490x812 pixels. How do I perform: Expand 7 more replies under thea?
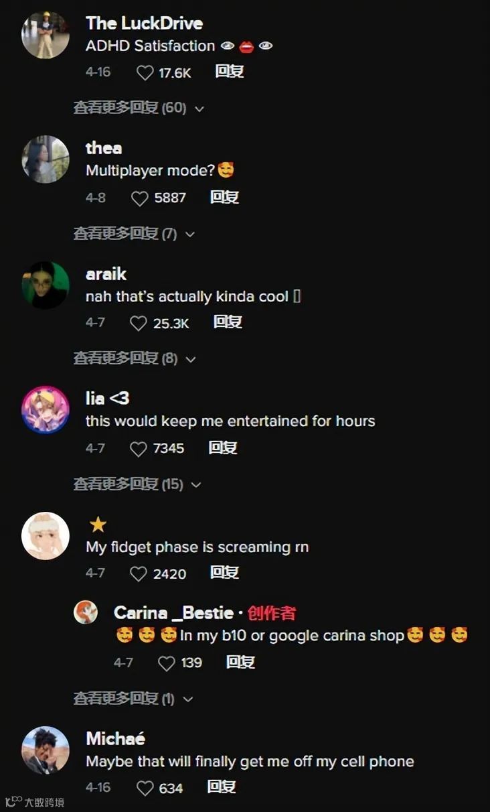click(134, 234)
